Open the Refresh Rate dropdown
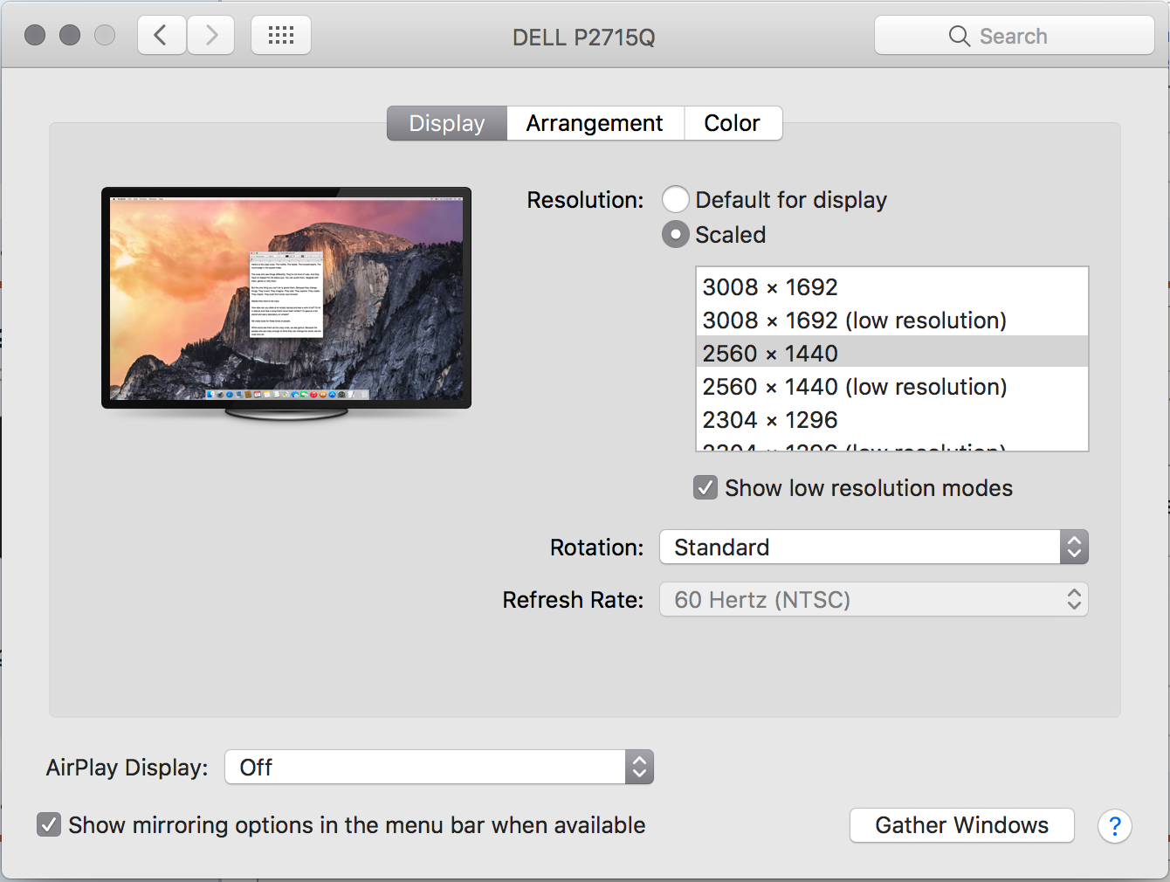The width and height of the screenshot is (1170, 882). coord(873,600)
